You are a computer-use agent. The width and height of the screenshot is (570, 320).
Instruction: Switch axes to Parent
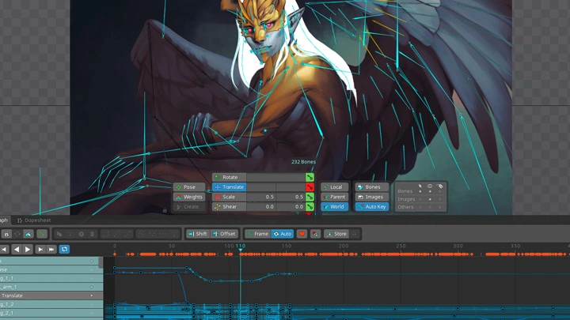(x=334, y=197)
